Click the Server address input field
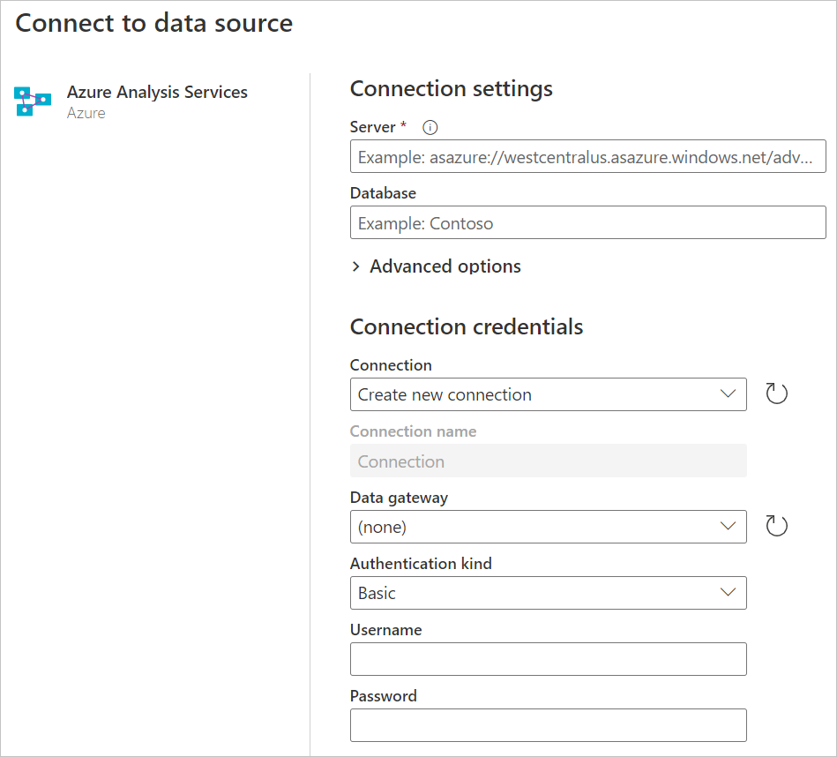The width and height of the screenshot is (837, 757). click(x=587, y=159)
